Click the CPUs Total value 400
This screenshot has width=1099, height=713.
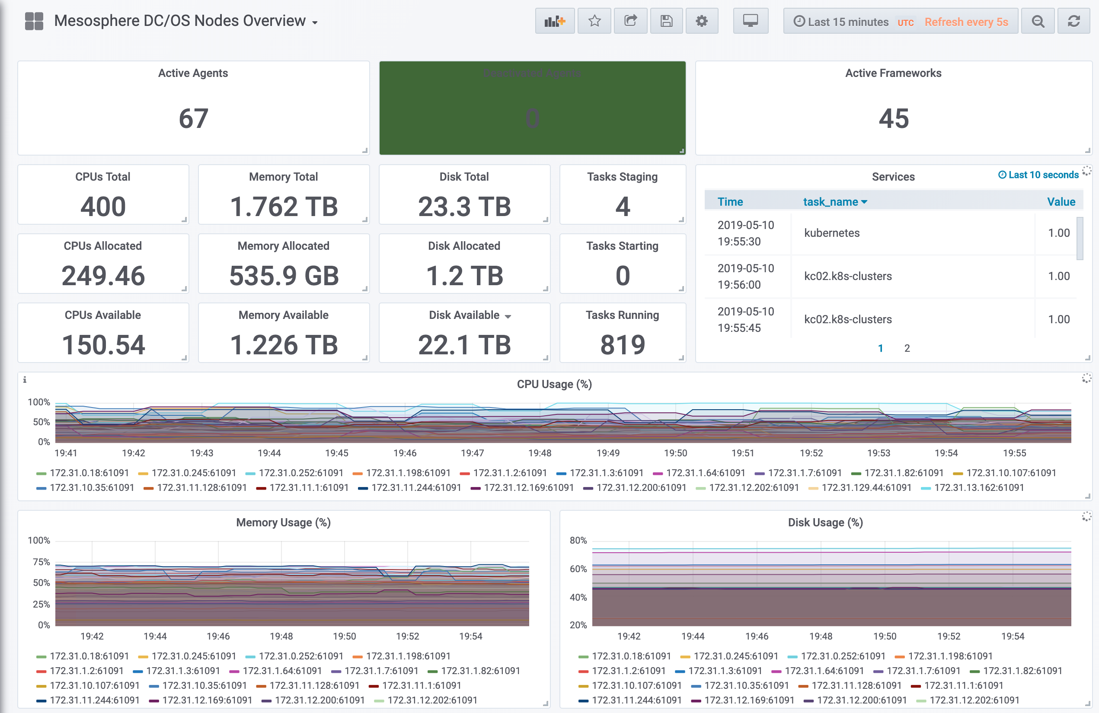103,206
